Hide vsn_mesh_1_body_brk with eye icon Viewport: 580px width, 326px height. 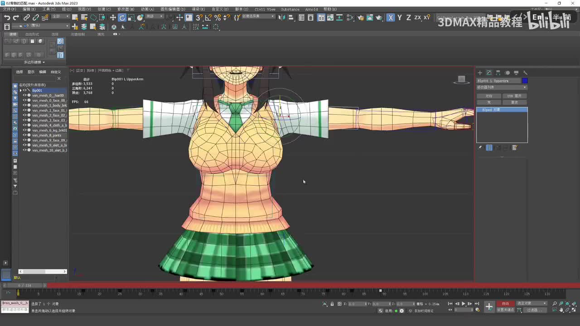[x=25, y=105]
